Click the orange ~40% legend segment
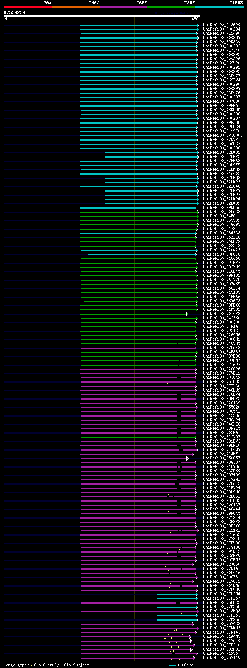The width and height of the screenshot is (247, 668). point(76,7)
